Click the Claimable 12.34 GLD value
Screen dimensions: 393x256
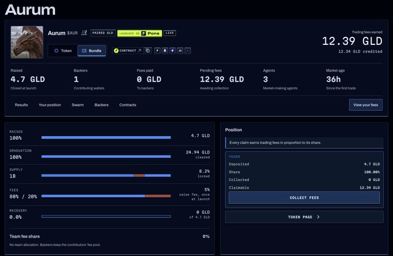point(370,188)
